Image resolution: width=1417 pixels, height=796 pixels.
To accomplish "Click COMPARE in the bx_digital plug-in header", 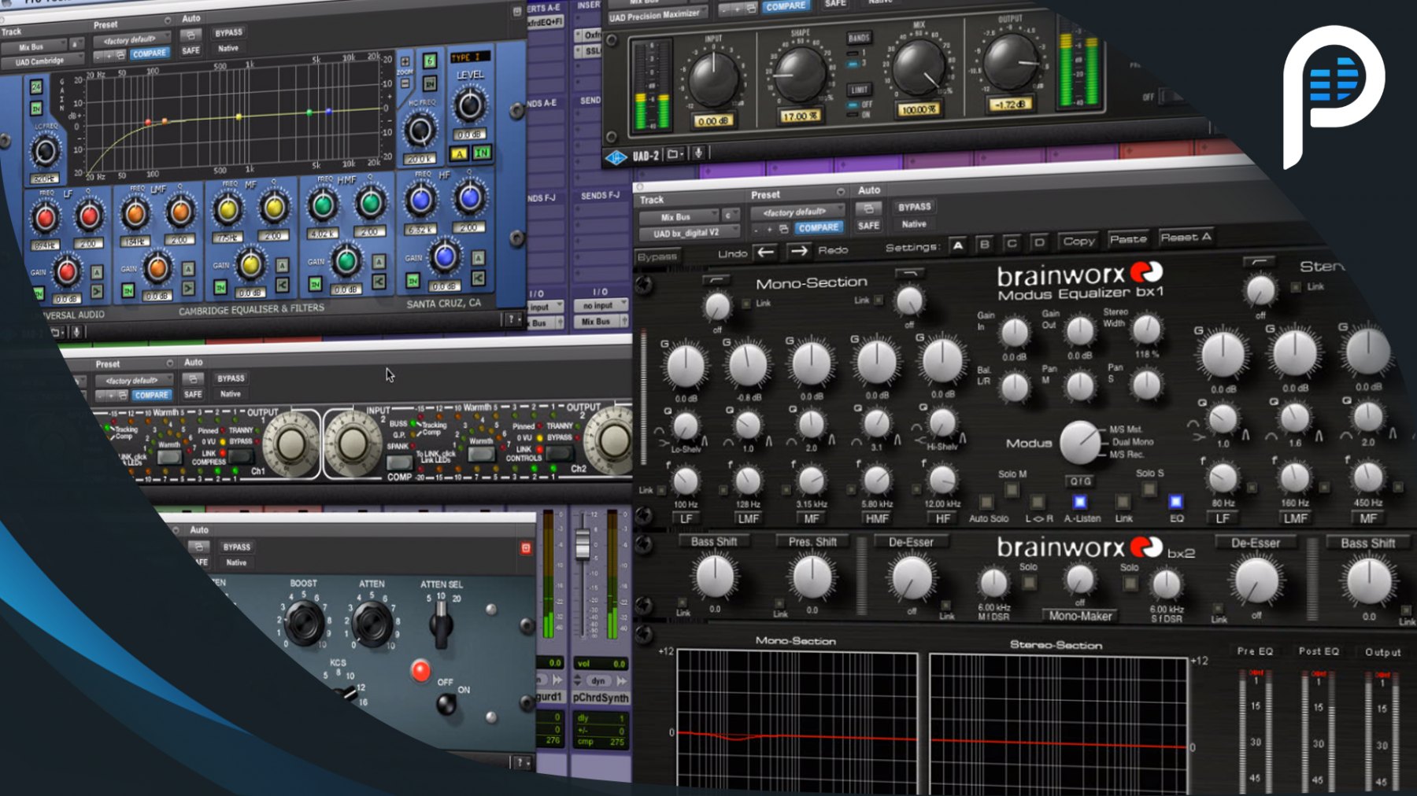I will tap(819, 227).
